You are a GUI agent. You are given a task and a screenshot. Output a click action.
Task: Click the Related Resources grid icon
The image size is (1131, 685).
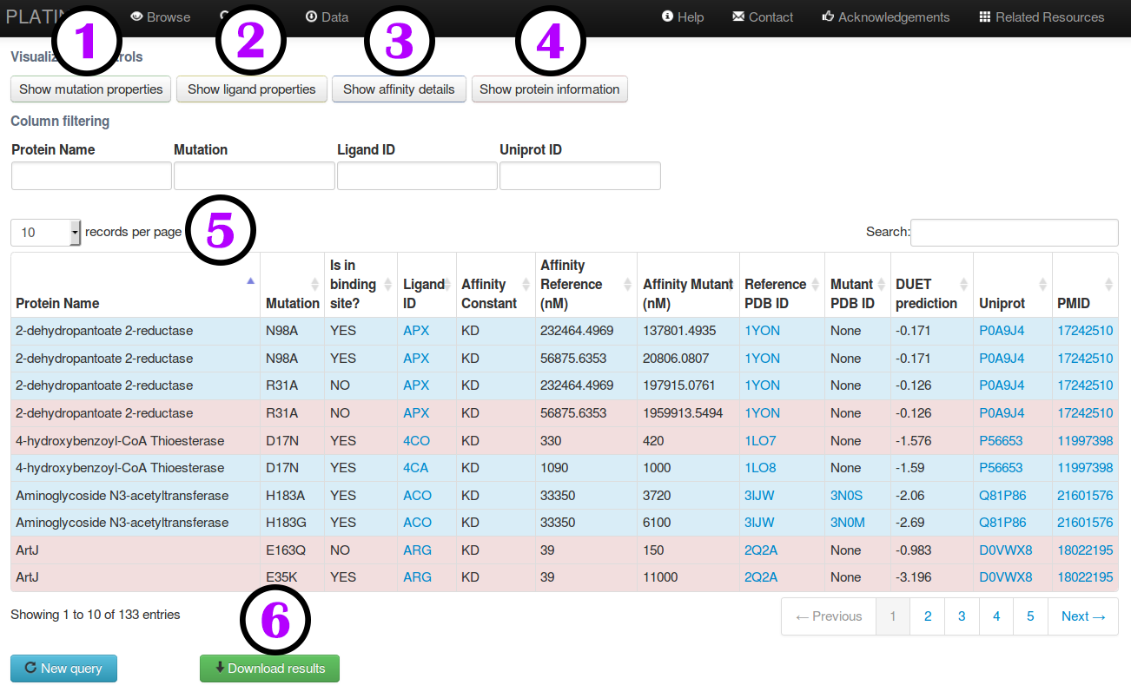(x=984, y=16)
